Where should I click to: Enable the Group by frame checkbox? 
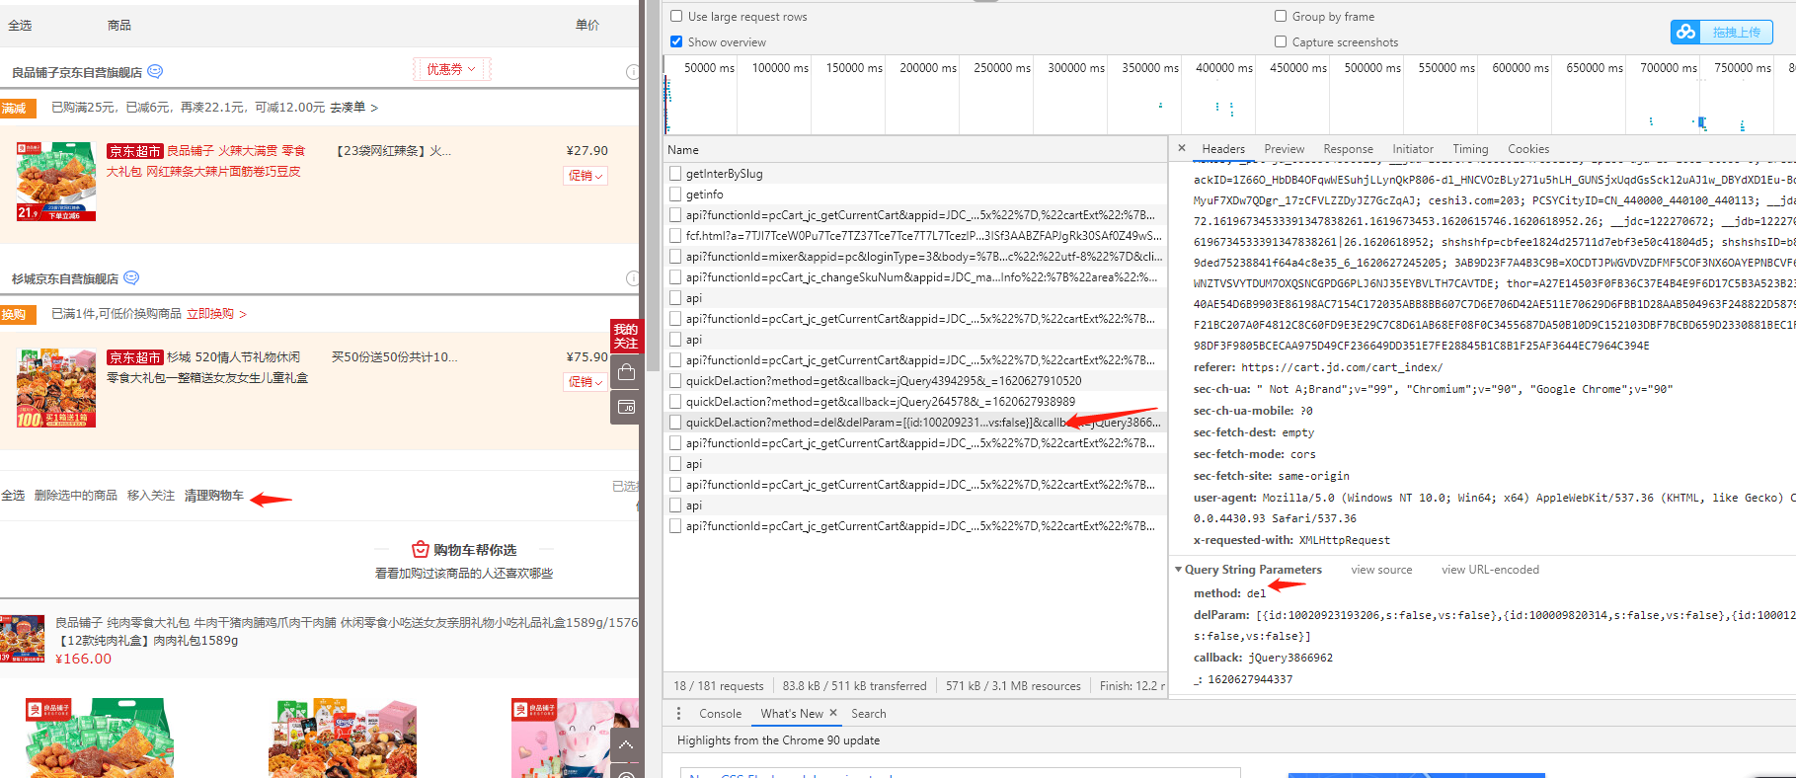(x=1281, y=16)
